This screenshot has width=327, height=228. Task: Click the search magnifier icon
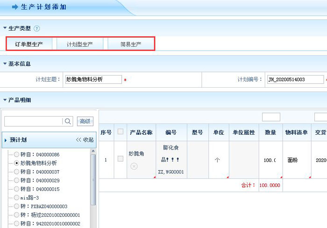coord(68,121)
